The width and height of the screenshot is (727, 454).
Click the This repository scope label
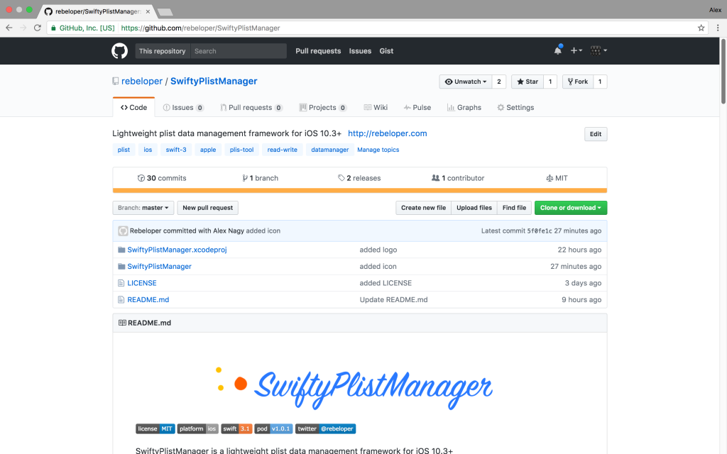(x=163, y=51)
